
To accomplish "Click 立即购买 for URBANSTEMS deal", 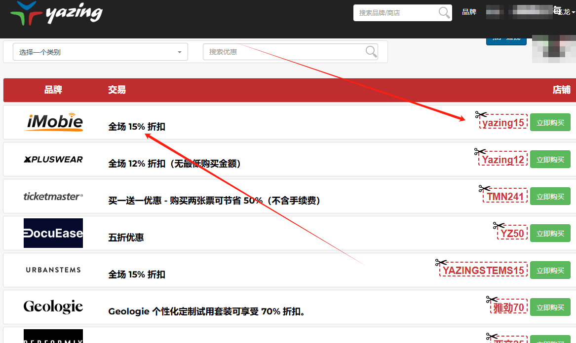I will pyautogui.click(x=550, y=271).
